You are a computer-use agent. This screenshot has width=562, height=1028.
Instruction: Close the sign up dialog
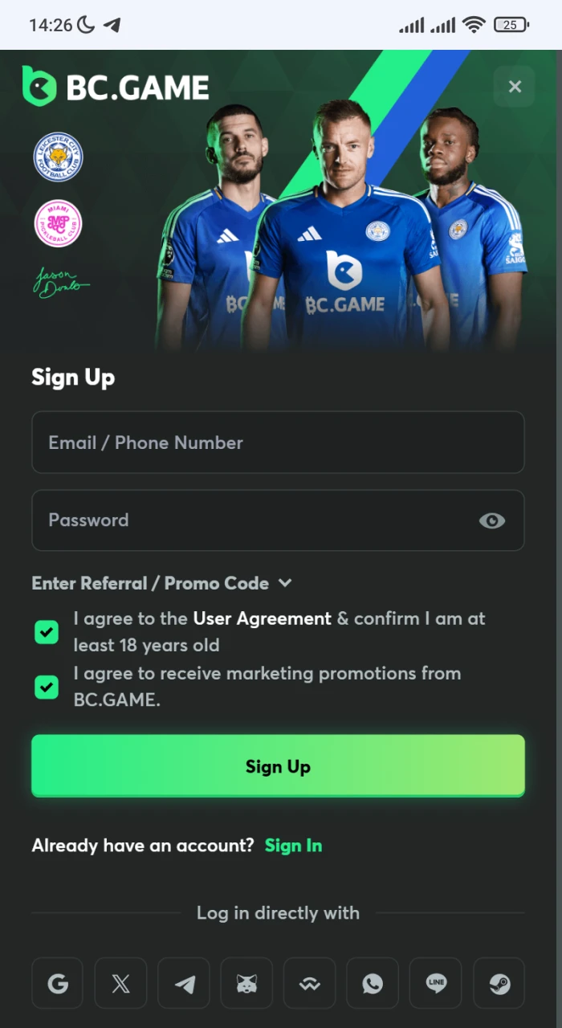tap(515, 87)
